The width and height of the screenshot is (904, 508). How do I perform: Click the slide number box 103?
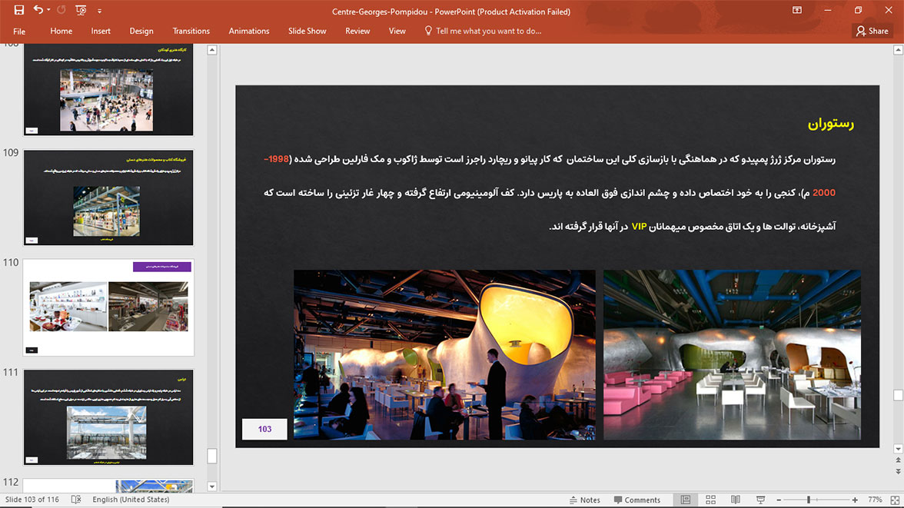(x=264, y=429)
